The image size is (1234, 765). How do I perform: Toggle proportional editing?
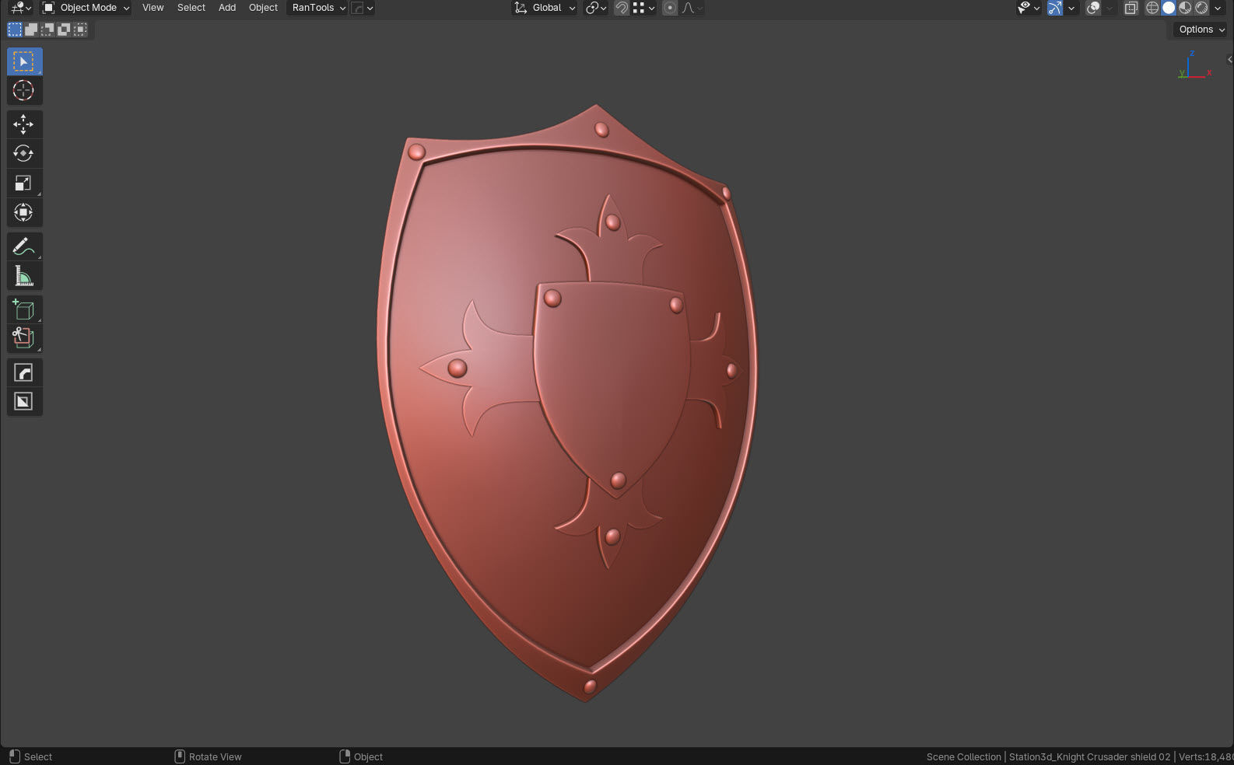(x=670, y=8)
